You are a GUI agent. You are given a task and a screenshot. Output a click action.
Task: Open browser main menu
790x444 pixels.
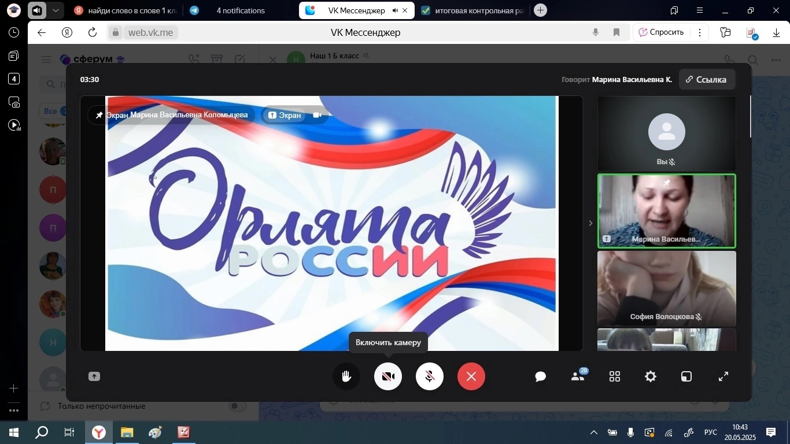pyautogui.click(x=700, y=10)
